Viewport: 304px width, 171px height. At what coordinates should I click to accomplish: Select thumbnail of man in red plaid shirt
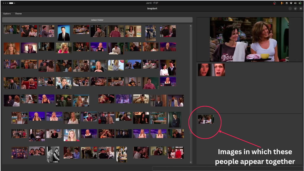click(x=151, y=83)
